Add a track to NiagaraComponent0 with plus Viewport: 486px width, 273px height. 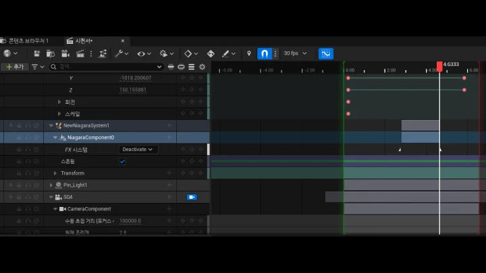pos(169,137)
